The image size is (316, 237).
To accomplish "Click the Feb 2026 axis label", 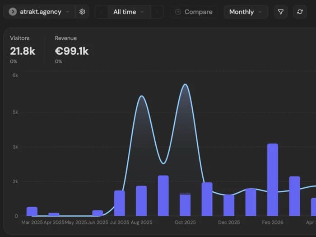I will click(273, 222).
